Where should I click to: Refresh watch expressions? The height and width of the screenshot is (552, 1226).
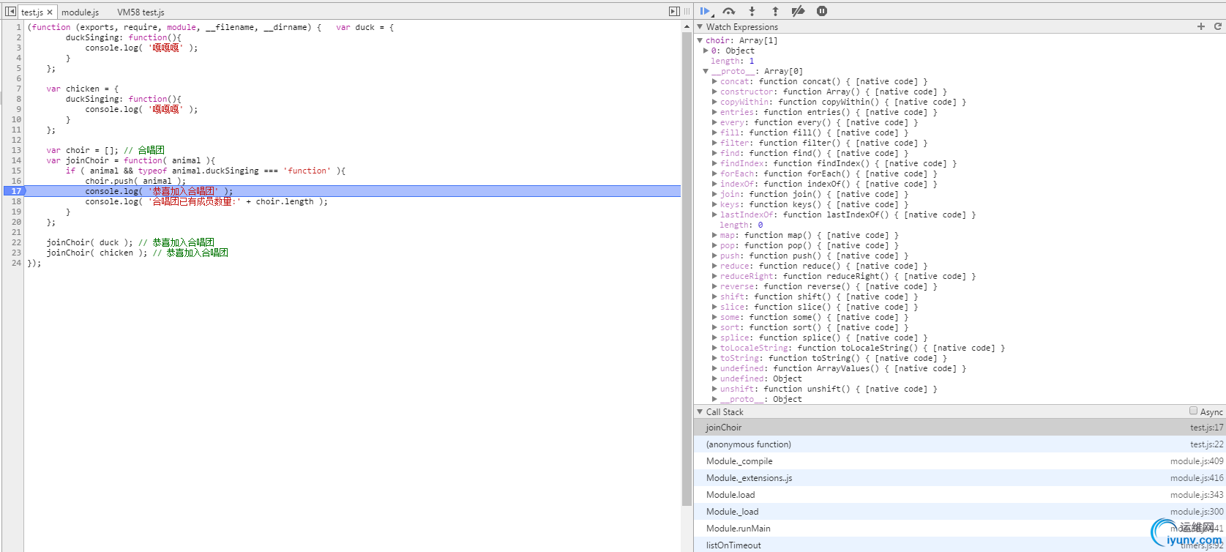1218,26
